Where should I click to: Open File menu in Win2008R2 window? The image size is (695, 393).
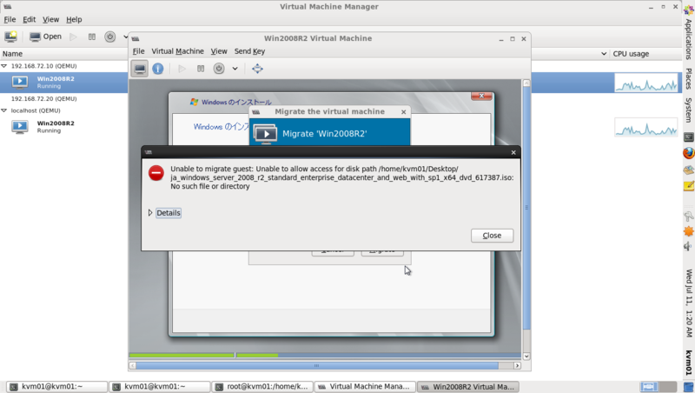(138, 51)
